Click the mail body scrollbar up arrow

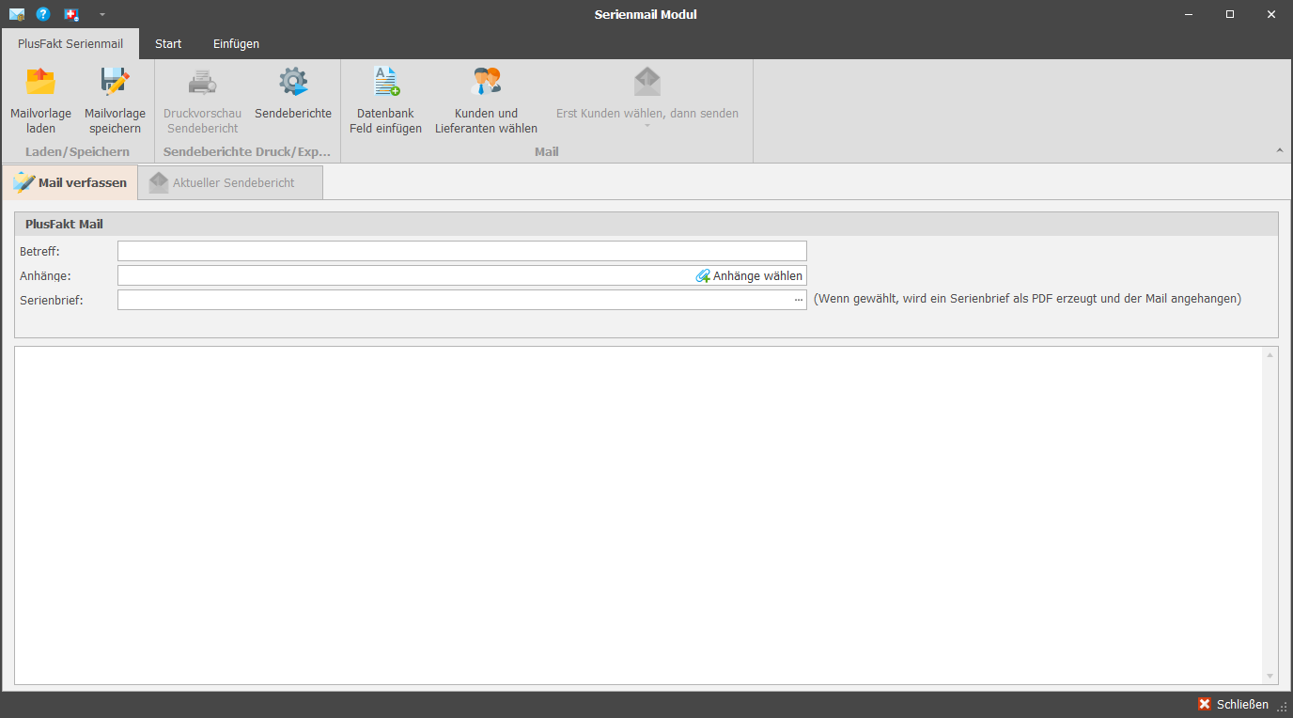(1270, 355)
